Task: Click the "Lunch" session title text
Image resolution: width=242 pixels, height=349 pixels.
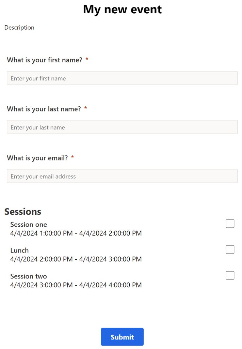Action: click(19, 251)
